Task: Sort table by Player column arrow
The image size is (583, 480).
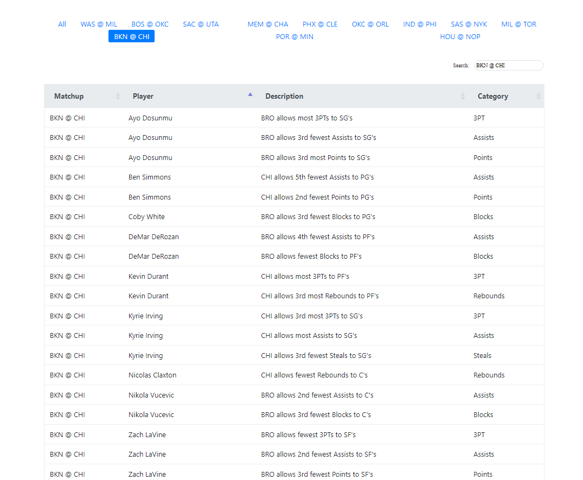Action: click(x=250, y=94)
